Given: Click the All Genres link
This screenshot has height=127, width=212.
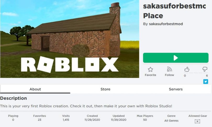Looking at the screenshot, I should pos(171,121).
